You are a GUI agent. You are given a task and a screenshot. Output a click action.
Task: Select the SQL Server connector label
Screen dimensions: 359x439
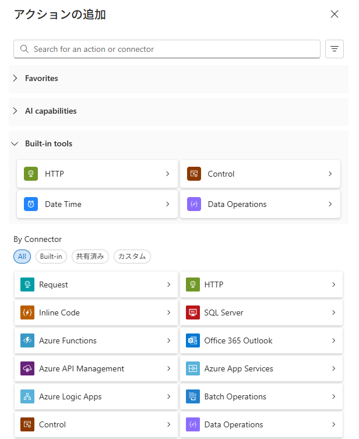pyautogui.click(x=224, y=312)
